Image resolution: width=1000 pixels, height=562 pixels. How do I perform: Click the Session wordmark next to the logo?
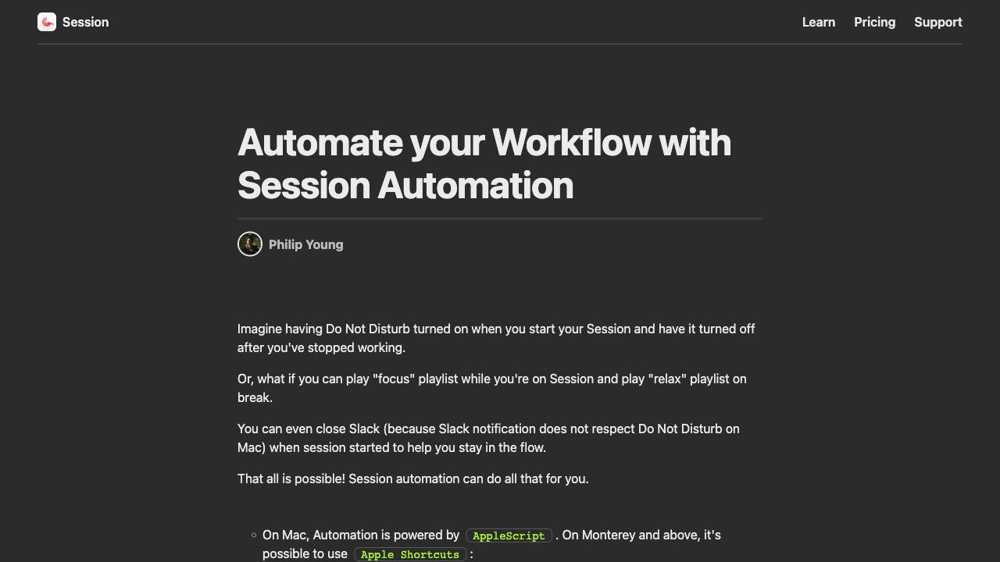[x=85, y=22]
